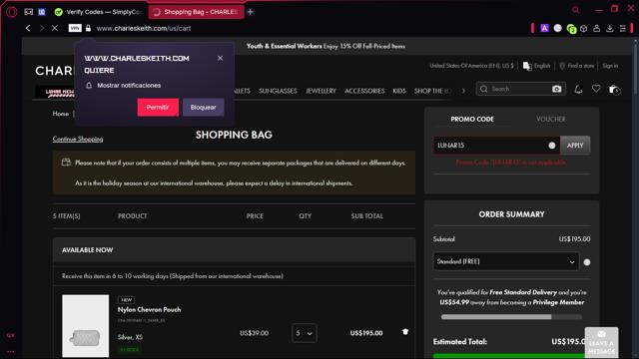The height and width of the screenshot is (359, 639).
Task: Switch to the Verify Codes SimplyCodes tab
Action: point(99,12)
